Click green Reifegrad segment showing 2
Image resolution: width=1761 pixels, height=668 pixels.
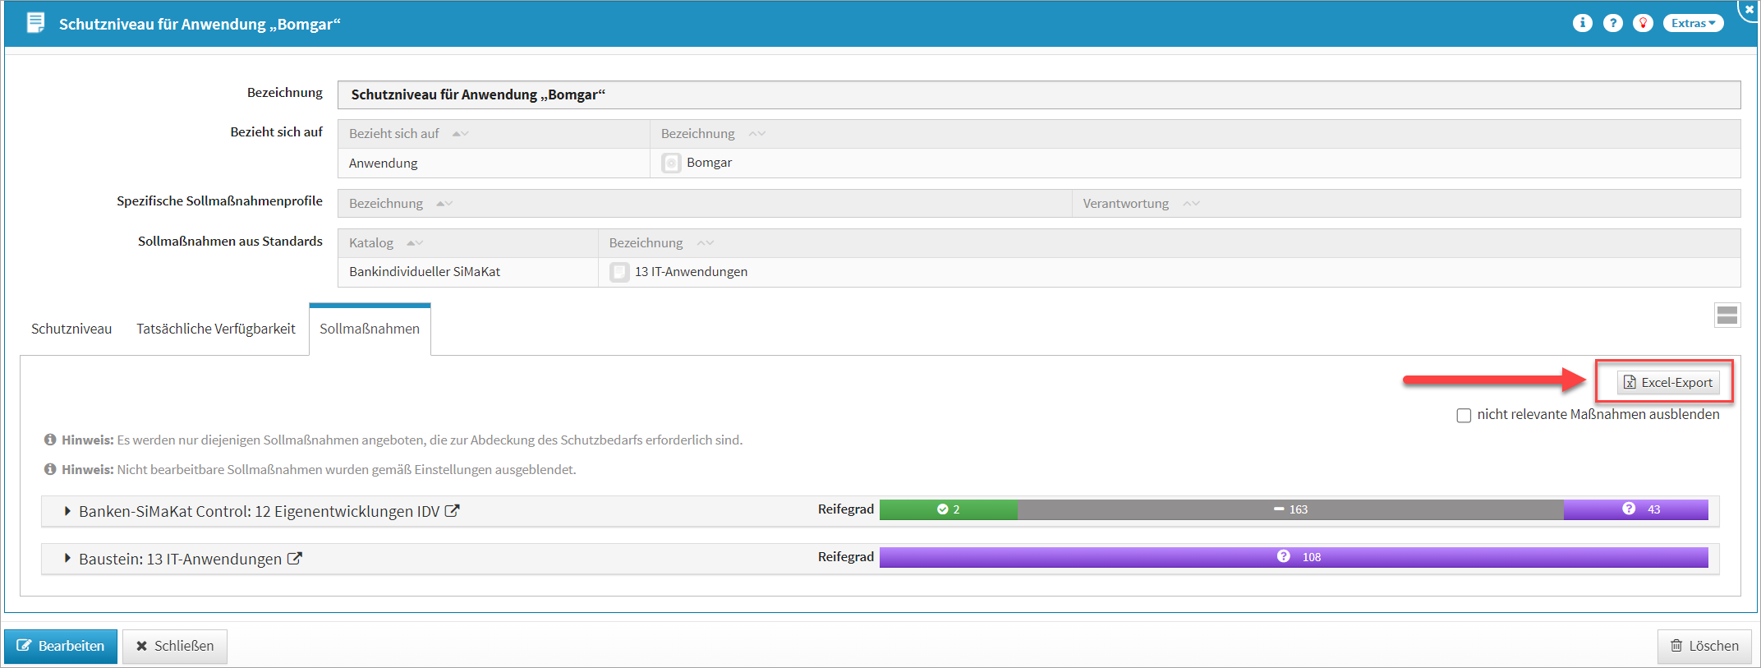(x=948, y=509)
